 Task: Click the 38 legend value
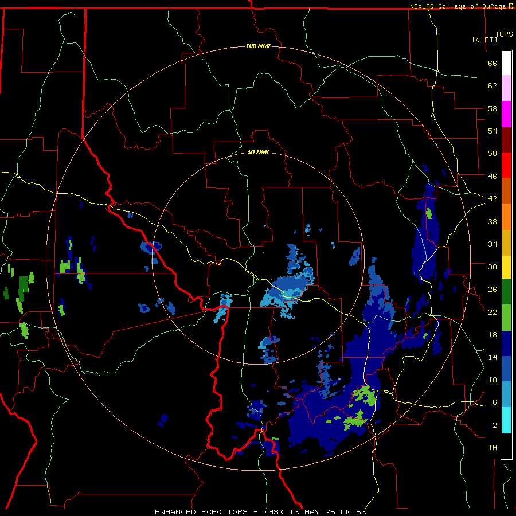pos(492,221)
